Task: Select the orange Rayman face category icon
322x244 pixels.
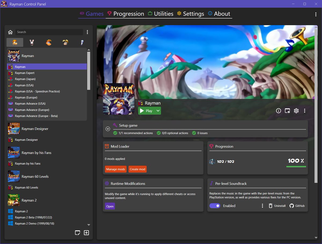Action: [49, 42]
